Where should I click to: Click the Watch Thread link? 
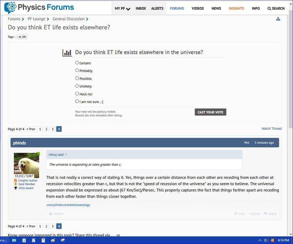271,129
